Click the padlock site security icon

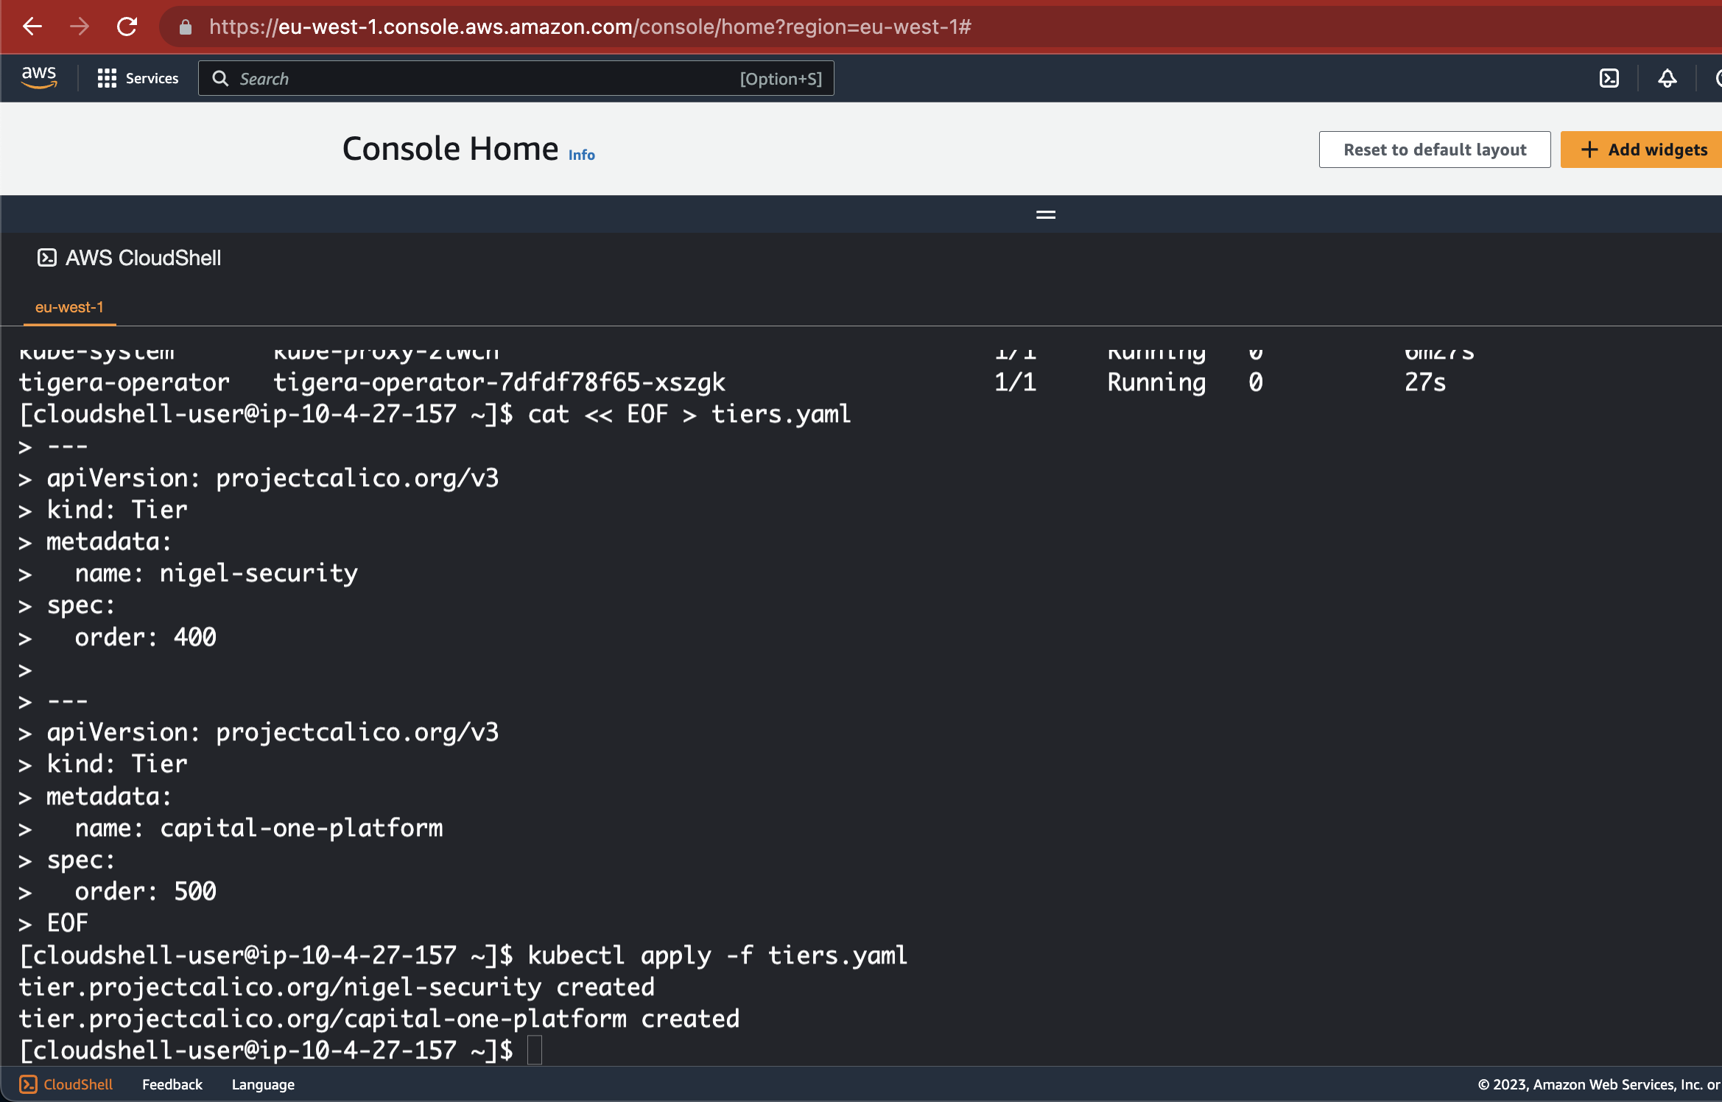[186, 27]
